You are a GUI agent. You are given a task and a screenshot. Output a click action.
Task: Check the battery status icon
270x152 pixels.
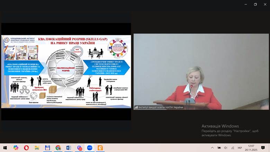point(219,148)
